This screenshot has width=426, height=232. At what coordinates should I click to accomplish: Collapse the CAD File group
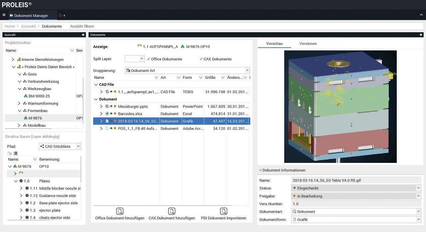pyautogui.click(x=96, y=84)
